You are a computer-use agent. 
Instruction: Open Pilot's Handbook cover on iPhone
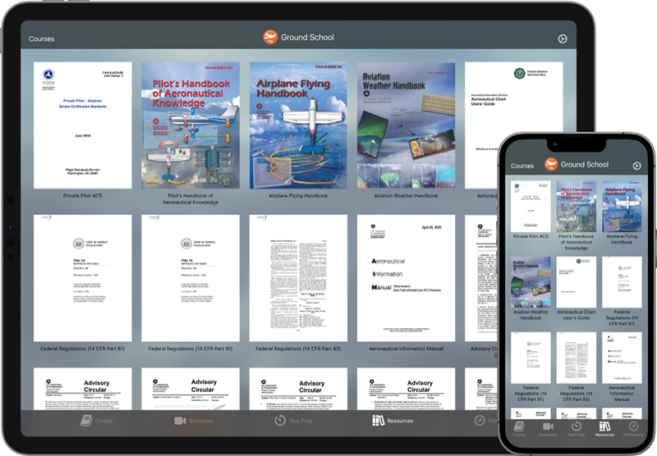(577, 207)
